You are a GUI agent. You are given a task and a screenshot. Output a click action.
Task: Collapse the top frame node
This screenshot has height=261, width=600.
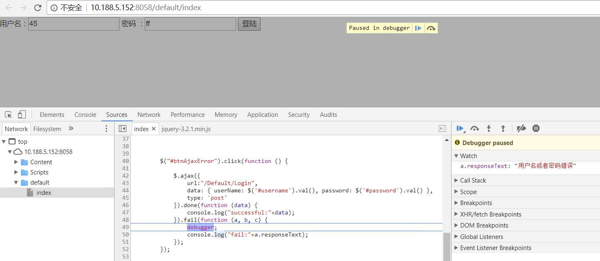[x=4, y=142]
